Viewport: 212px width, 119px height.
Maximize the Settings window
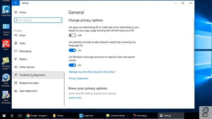tap(183, 3)
